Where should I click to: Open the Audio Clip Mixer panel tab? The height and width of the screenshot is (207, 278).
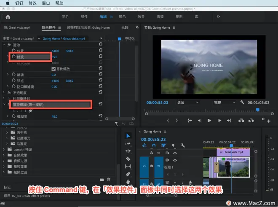(88, 27)
